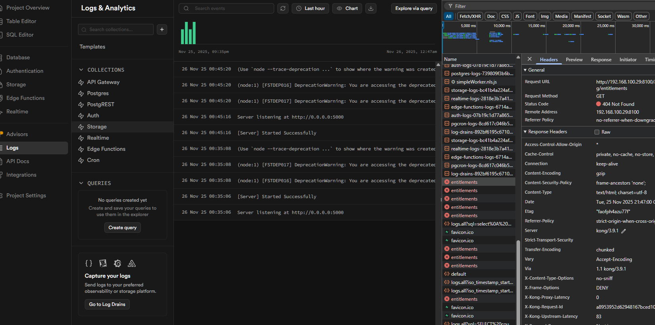Click the Search events input field

point(231,8)
